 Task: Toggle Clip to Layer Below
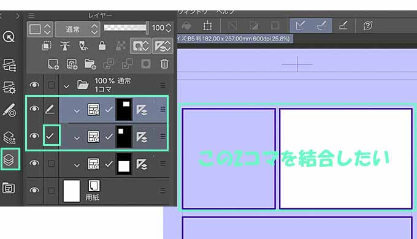[x=47, y=46]
